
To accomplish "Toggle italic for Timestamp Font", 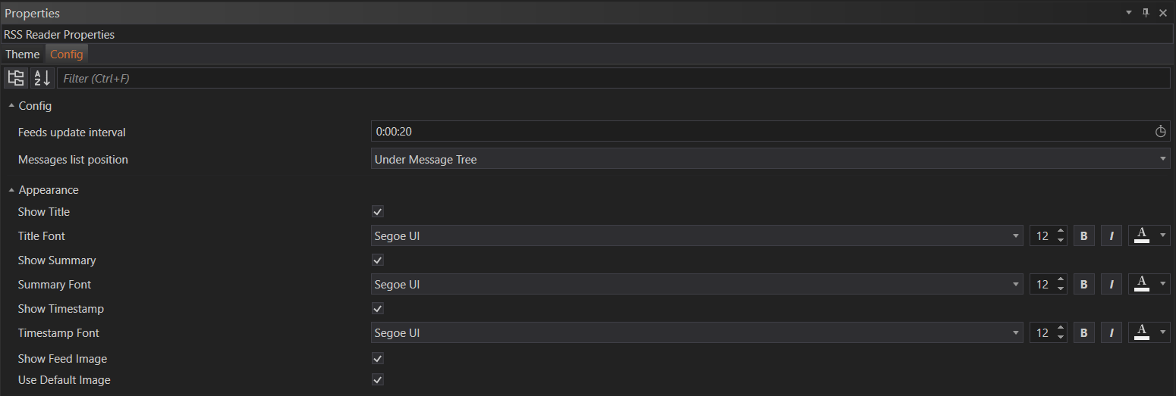I will (x=1112, y=333).
